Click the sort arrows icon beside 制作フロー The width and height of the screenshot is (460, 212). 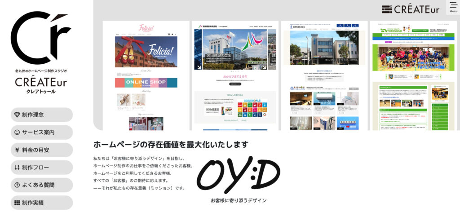[17, 168]
